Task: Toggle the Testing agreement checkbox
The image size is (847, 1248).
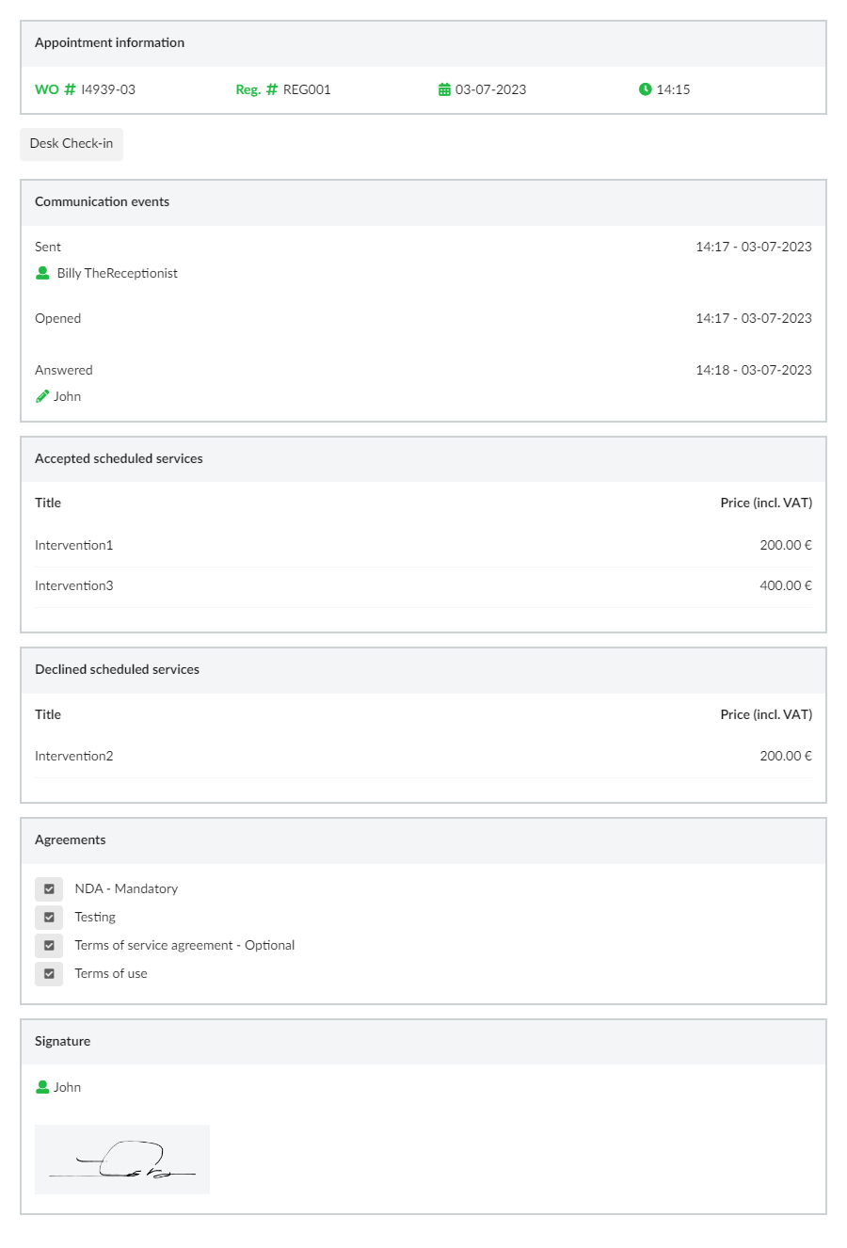Action: coord(49,917)
